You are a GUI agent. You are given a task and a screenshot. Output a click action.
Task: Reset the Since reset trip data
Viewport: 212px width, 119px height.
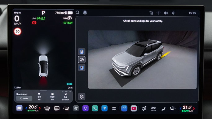click(24, 98)
